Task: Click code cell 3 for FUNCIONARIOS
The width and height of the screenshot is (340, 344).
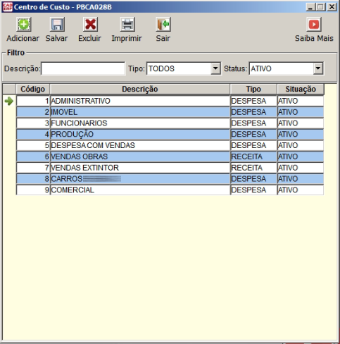Action: (x=33, y=123)
